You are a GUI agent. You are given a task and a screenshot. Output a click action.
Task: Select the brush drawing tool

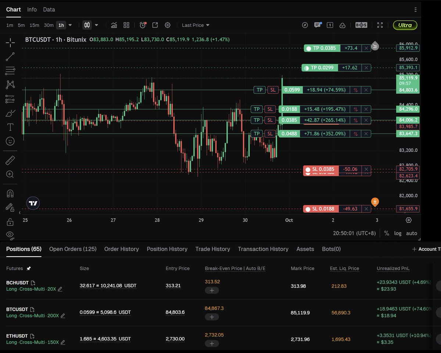[10, 113]
